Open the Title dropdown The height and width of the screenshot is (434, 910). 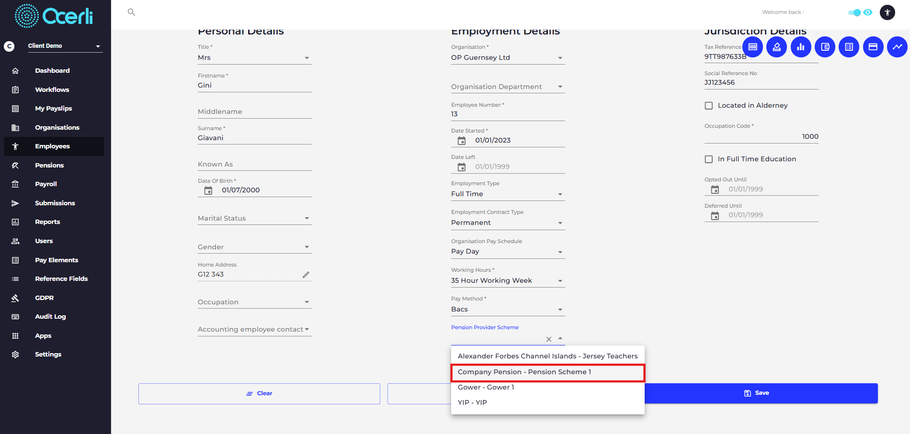254,58
